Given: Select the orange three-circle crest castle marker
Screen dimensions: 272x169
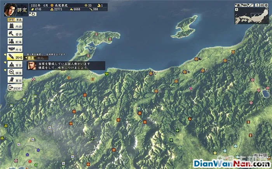Looking at the screenshot, I should (190, 119).
